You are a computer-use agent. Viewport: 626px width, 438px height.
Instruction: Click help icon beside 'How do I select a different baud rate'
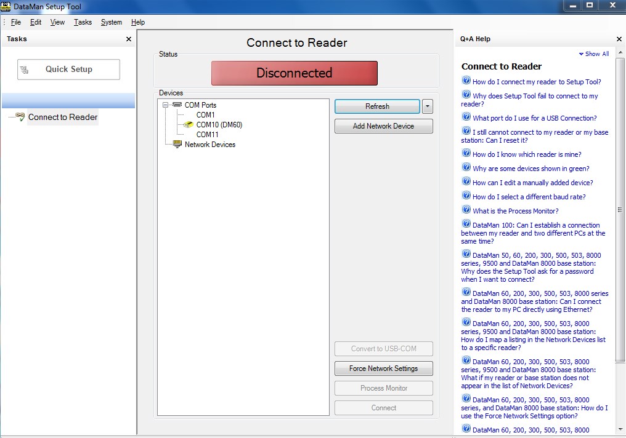[466, 195]
